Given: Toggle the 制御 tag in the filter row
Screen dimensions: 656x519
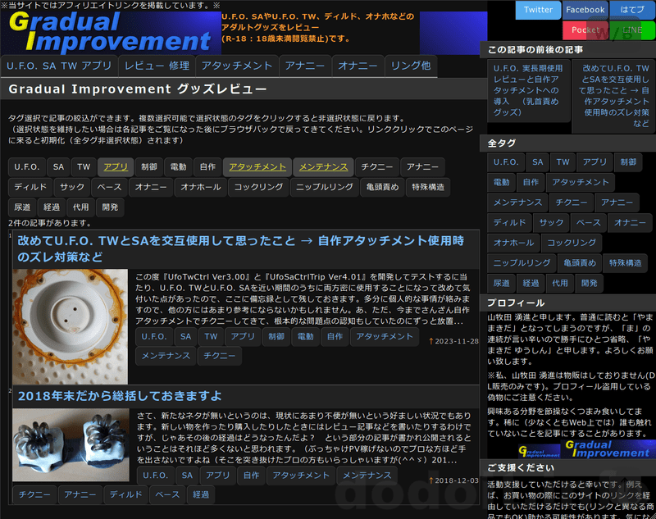Looking at the screenshot, I should coord(149,167).
